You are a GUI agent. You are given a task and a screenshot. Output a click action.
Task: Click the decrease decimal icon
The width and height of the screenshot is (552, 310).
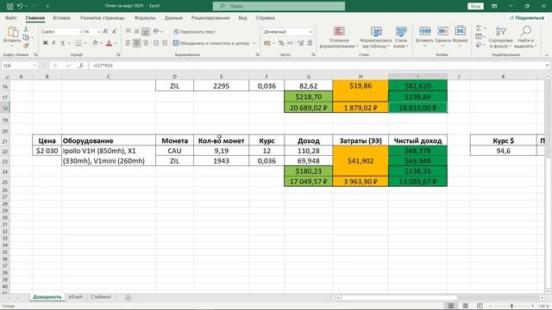click(310, 43)
